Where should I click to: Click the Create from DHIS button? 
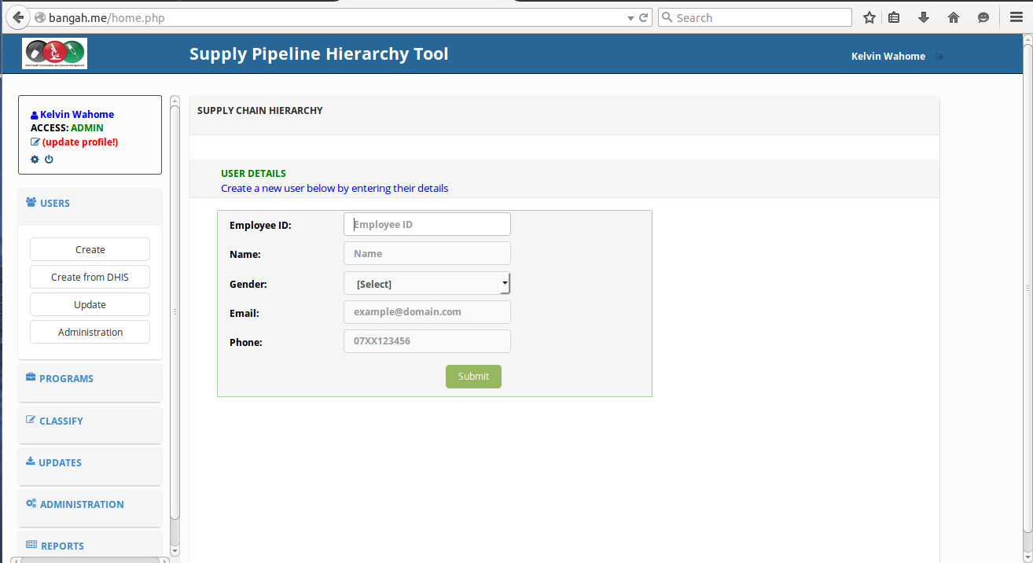pyautogui.click(x=90, y=277)
